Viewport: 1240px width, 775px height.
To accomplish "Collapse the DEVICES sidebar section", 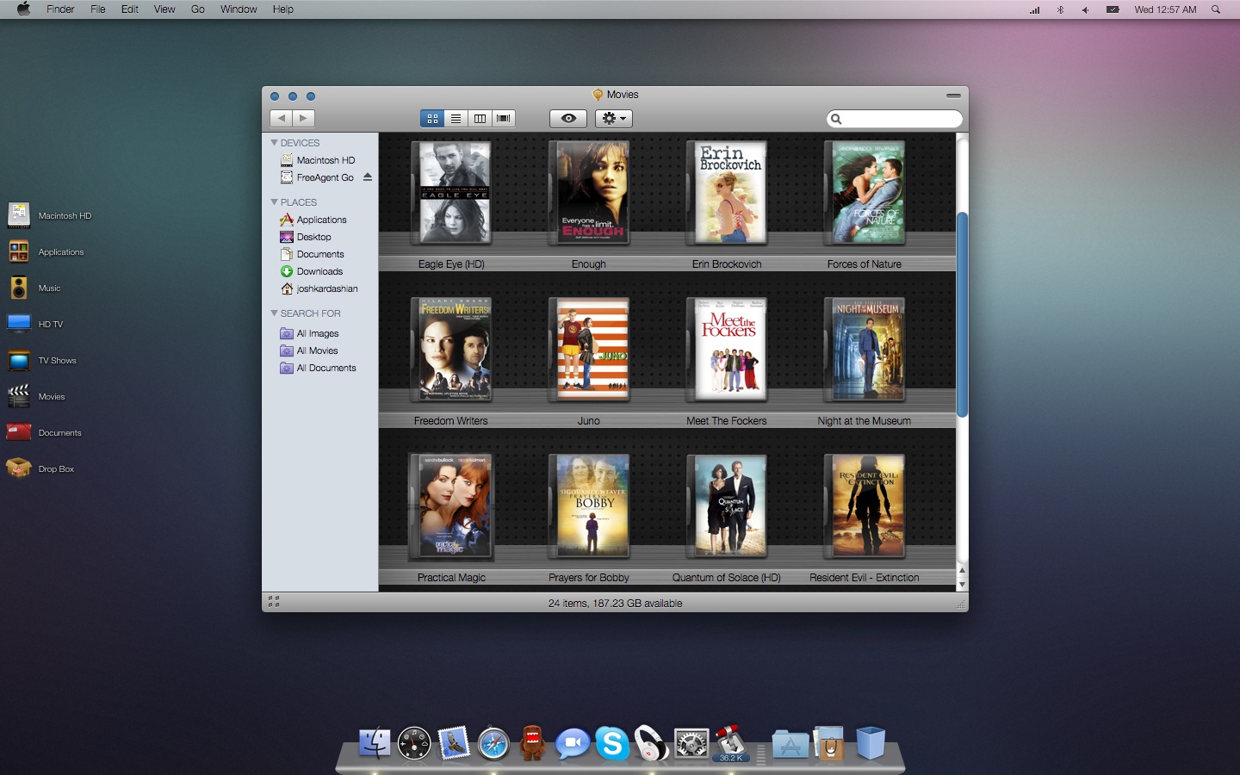I will pyautogui.click(x=275, y=143).
